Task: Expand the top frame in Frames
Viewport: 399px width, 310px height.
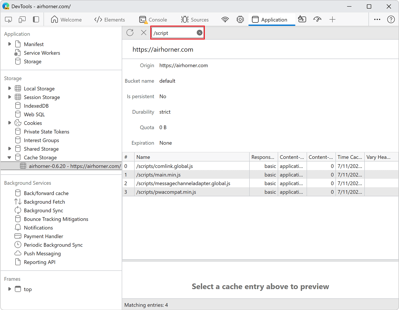Action: (9, 289)
